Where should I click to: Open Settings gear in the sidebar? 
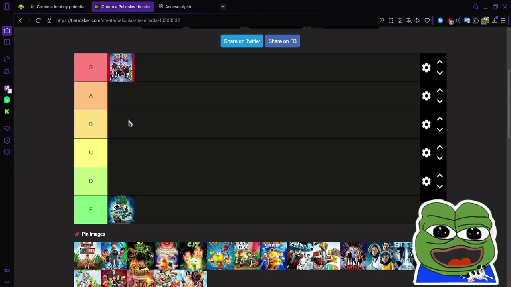7,152
